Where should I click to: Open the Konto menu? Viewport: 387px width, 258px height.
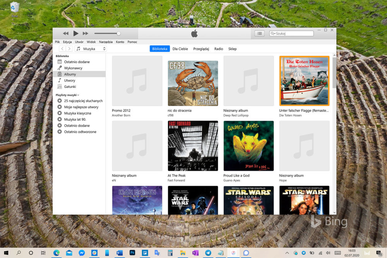click(120, 42)
